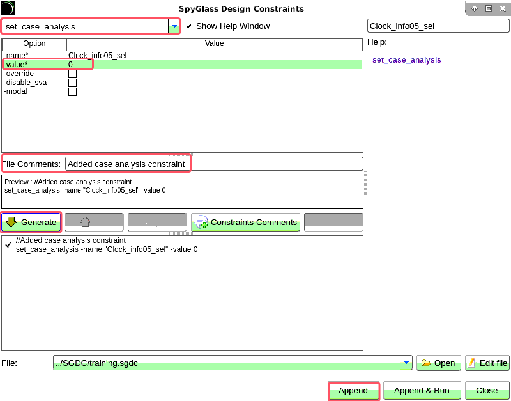
Task: Click the Open file button
Action: pos(439,363)
